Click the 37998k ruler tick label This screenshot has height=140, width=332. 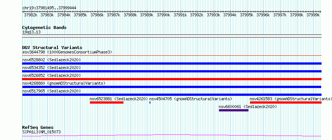click(x=297, y=15)
